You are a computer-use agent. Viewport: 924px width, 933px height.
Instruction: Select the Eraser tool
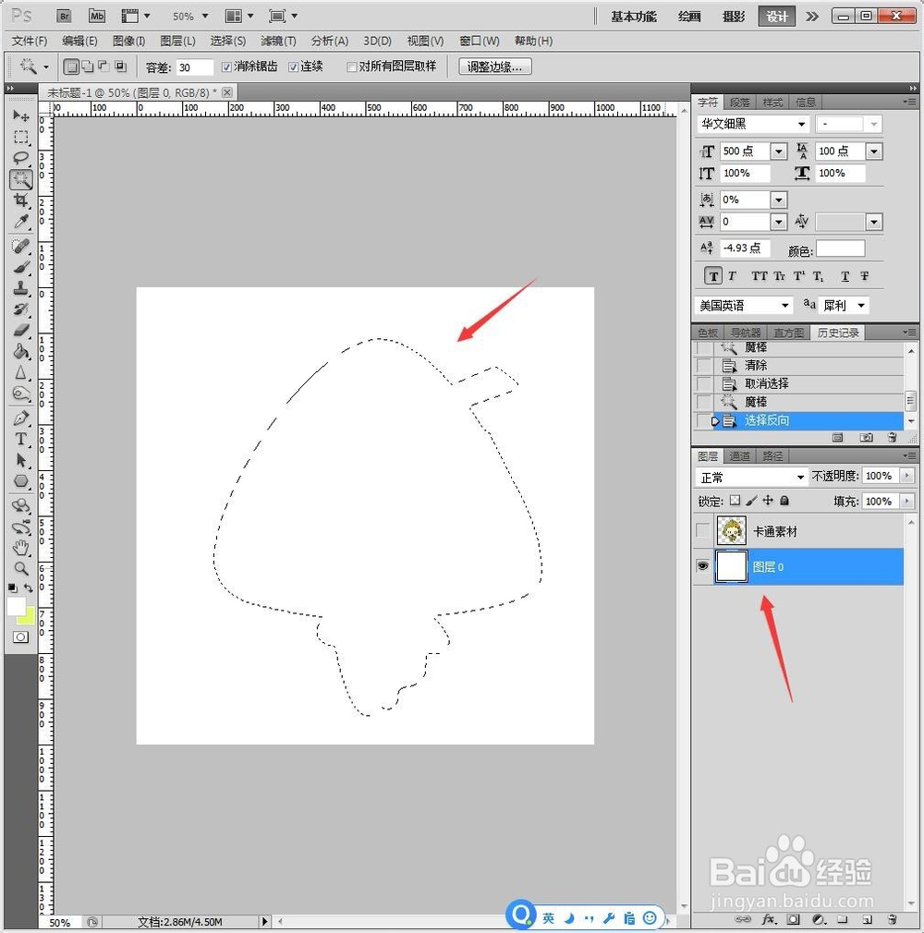(21, 330)
